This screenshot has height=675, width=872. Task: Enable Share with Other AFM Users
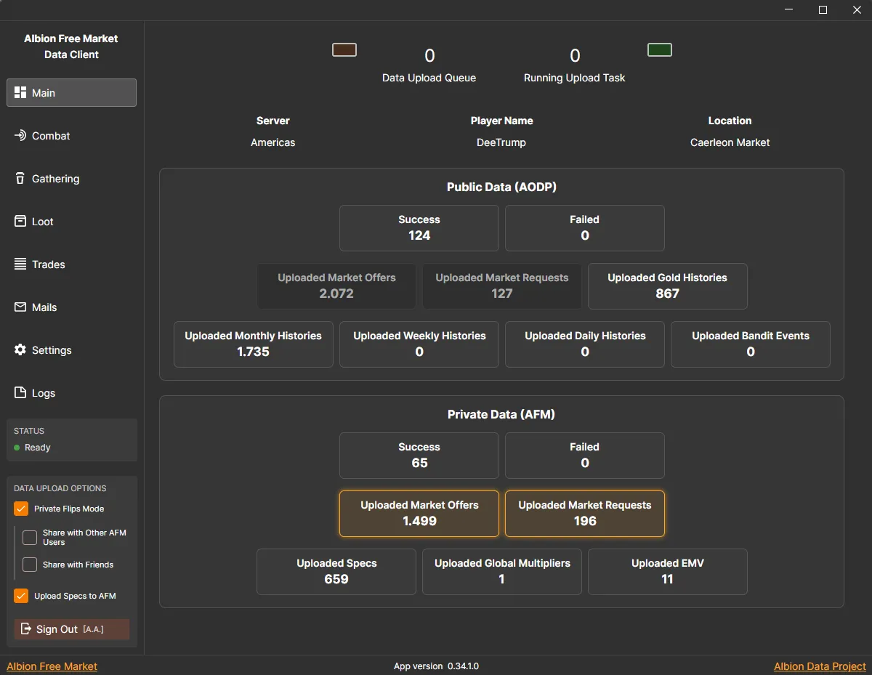tap(30, 538)
